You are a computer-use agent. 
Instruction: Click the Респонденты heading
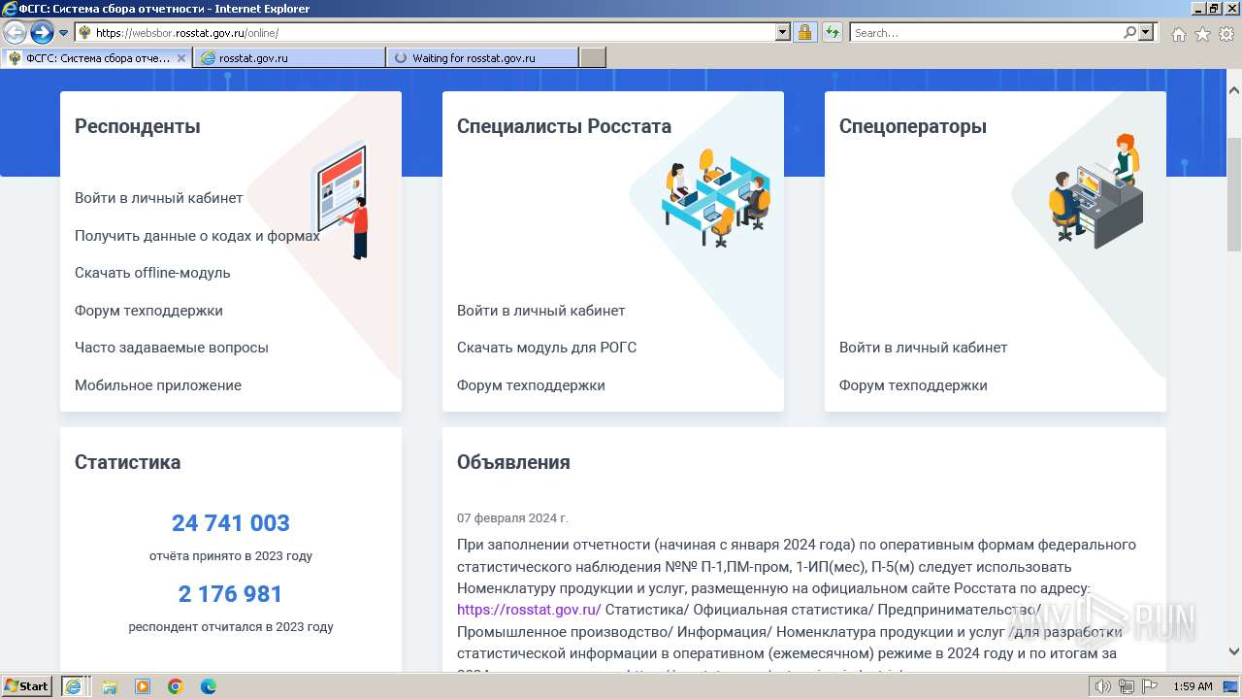(138, 126)
